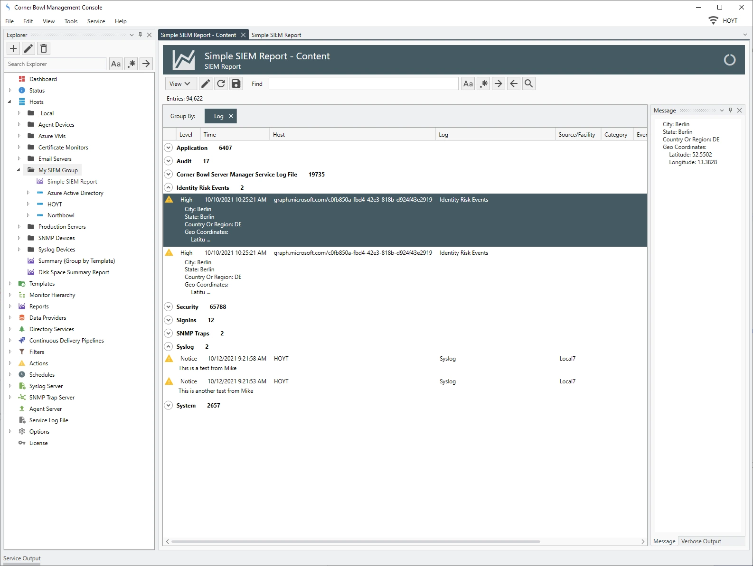Toggle match case Aa next to Find field
The width and height of the screenshot is (753, 566).
tap(468, 84)
